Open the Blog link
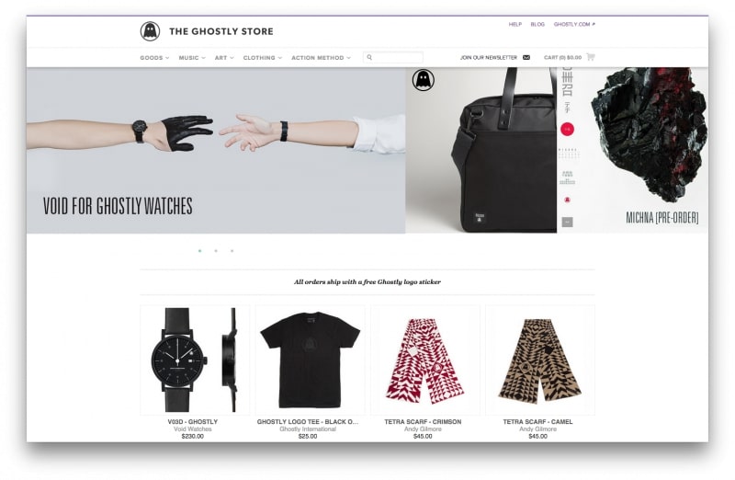 click(537, 25)
